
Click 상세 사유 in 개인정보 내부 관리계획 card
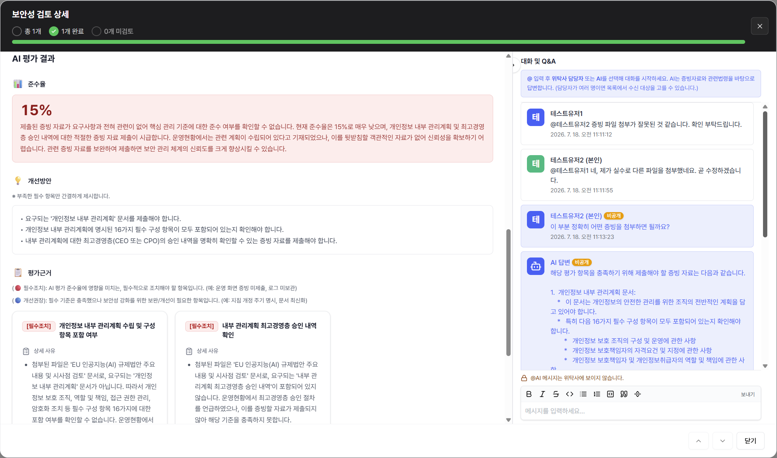tap(44, 351)
